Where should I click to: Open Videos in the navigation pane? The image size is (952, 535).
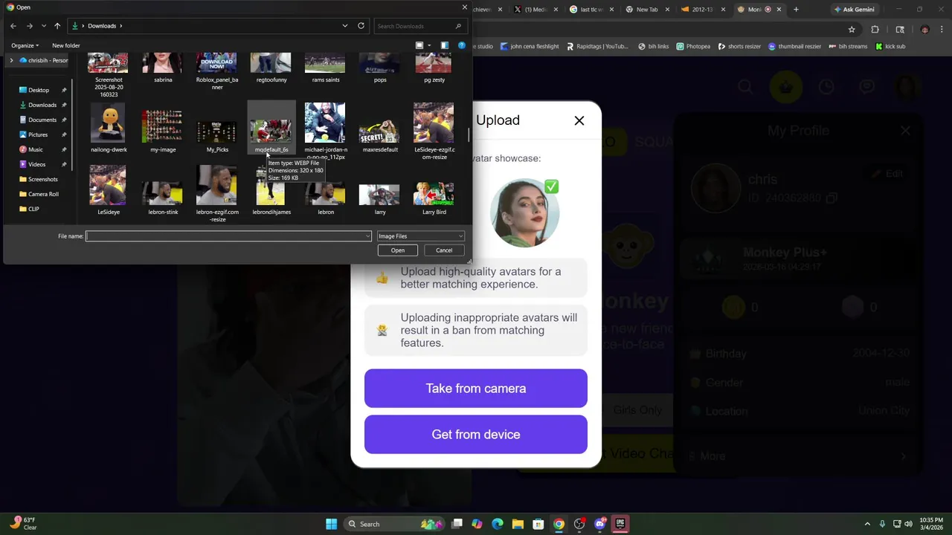point(37,164)
